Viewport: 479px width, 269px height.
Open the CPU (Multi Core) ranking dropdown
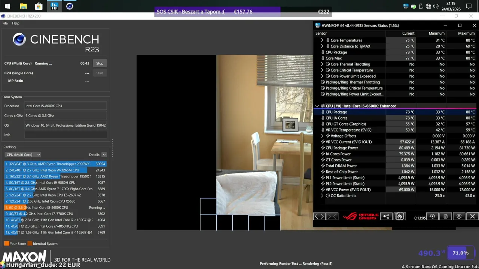(x=23, y=155)
